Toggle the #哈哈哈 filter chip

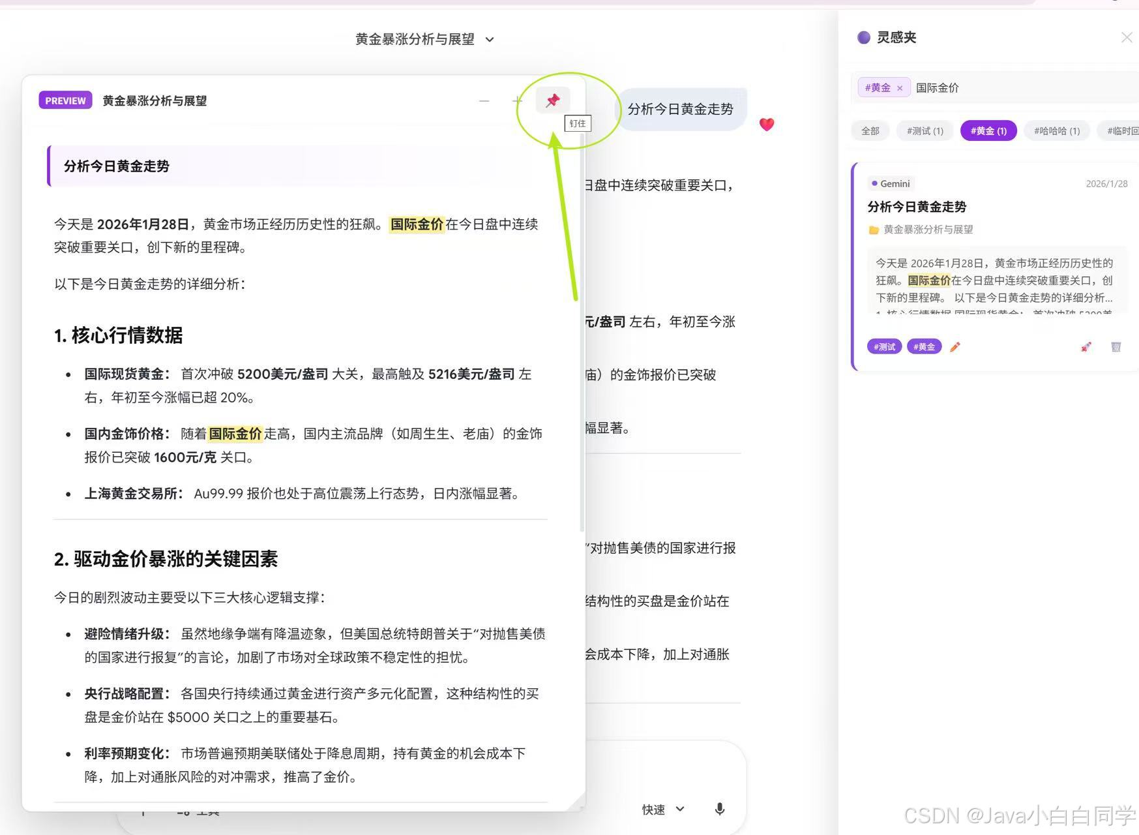[x=1057, y=130]
